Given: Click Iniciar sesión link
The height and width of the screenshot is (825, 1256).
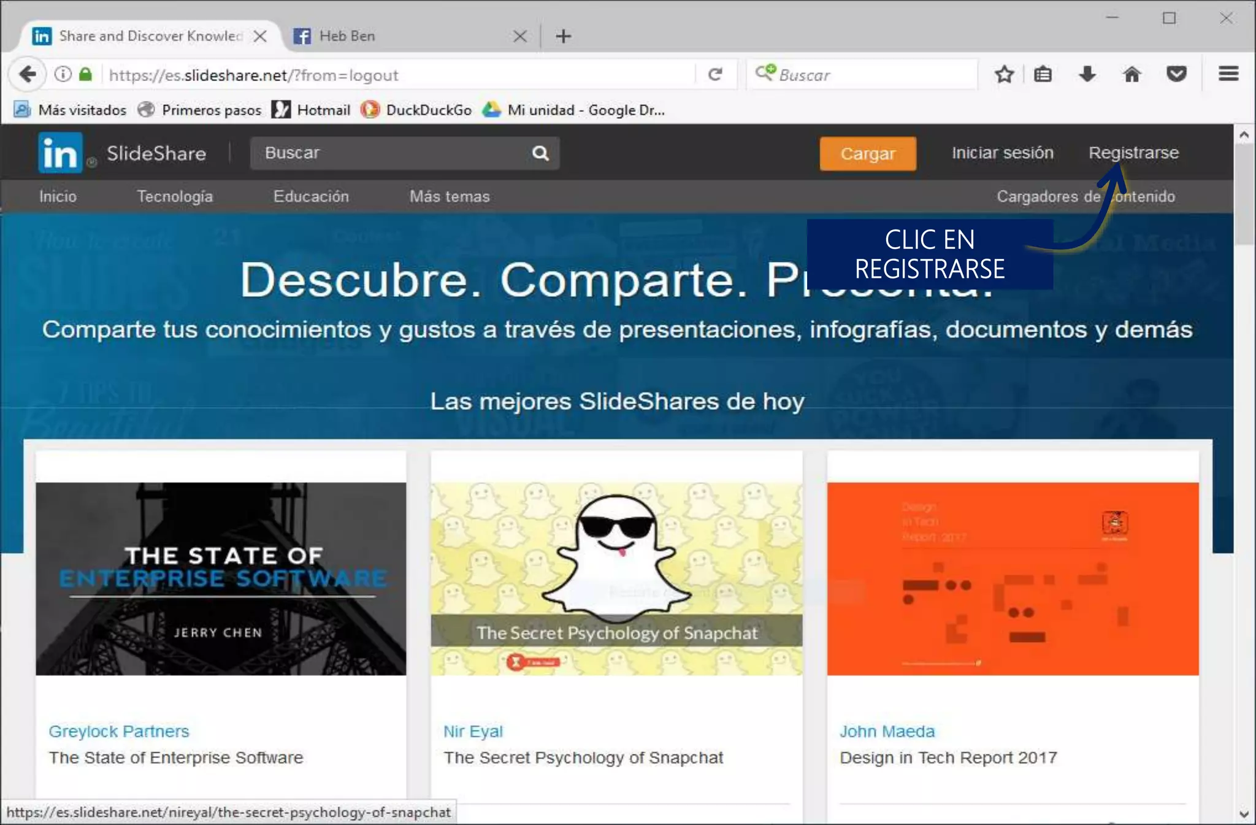Looking at the screenshot, I should coord(1002,153).
